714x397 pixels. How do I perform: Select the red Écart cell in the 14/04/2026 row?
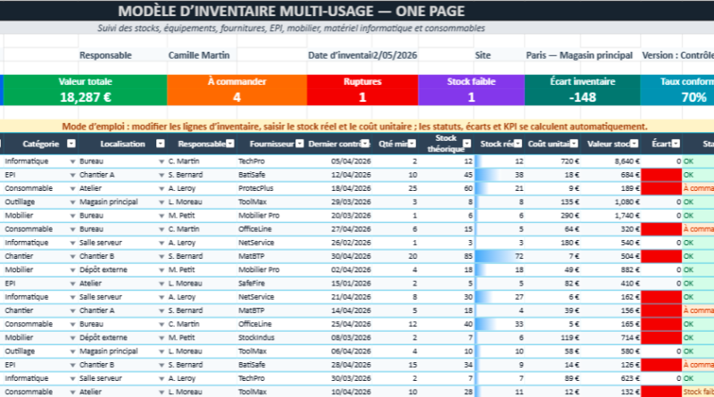click(661, 310)
